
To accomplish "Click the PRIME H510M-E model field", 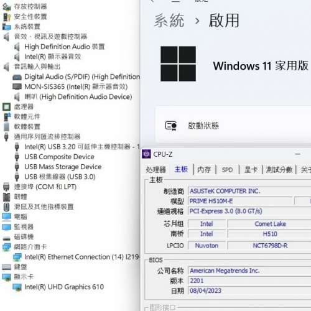I will 241,201.
